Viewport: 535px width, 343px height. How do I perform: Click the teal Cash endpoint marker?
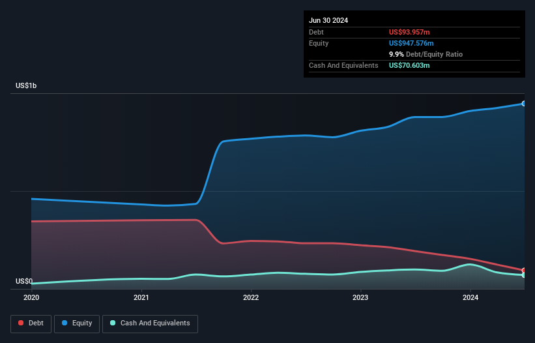coord(524,275)
